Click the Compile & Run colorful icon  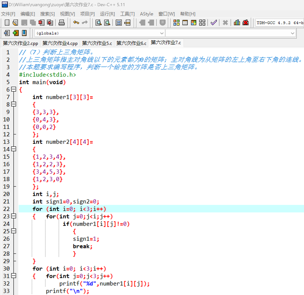[193, 23]
